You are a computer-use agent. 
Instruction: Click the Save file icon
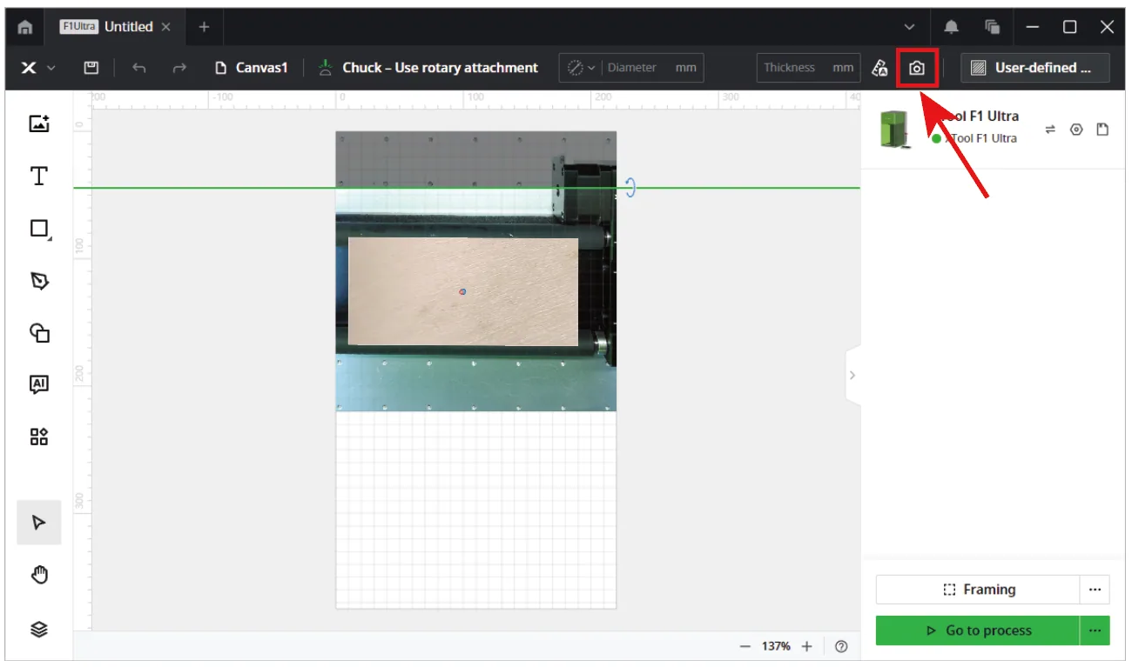click(x=91, y=68)
